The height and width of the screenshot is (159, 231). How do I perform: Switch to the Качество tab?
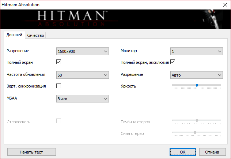[x=35, y=35]
